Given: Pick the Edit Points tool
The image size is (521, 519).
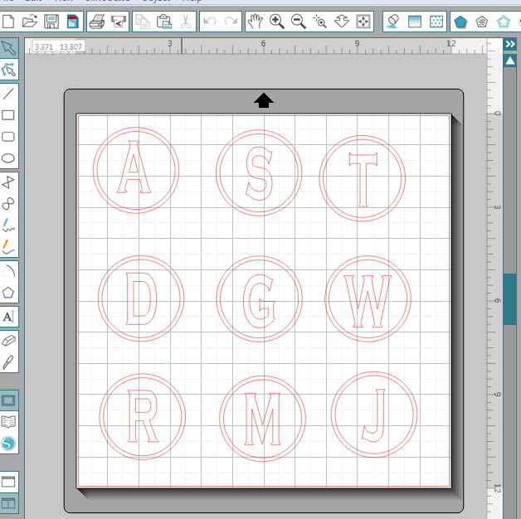Looking at the screenshot, I should (8, 70).
